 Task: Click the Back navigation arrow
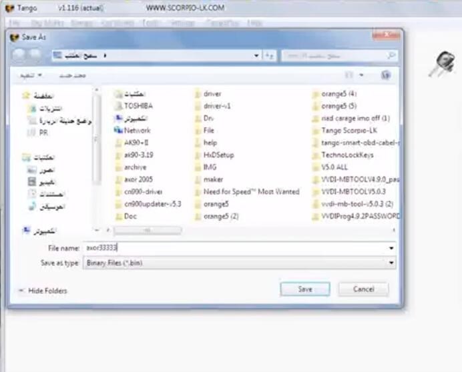click(18, 55)
